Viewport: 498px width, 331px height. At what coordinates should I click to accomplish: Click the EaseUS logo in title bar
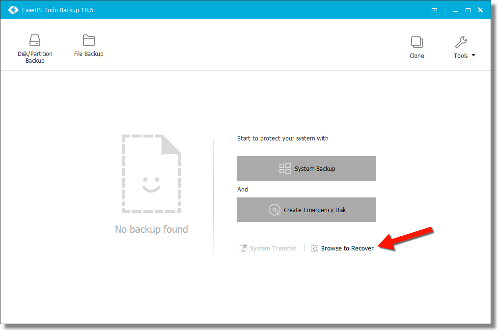(x=13, y=10)
